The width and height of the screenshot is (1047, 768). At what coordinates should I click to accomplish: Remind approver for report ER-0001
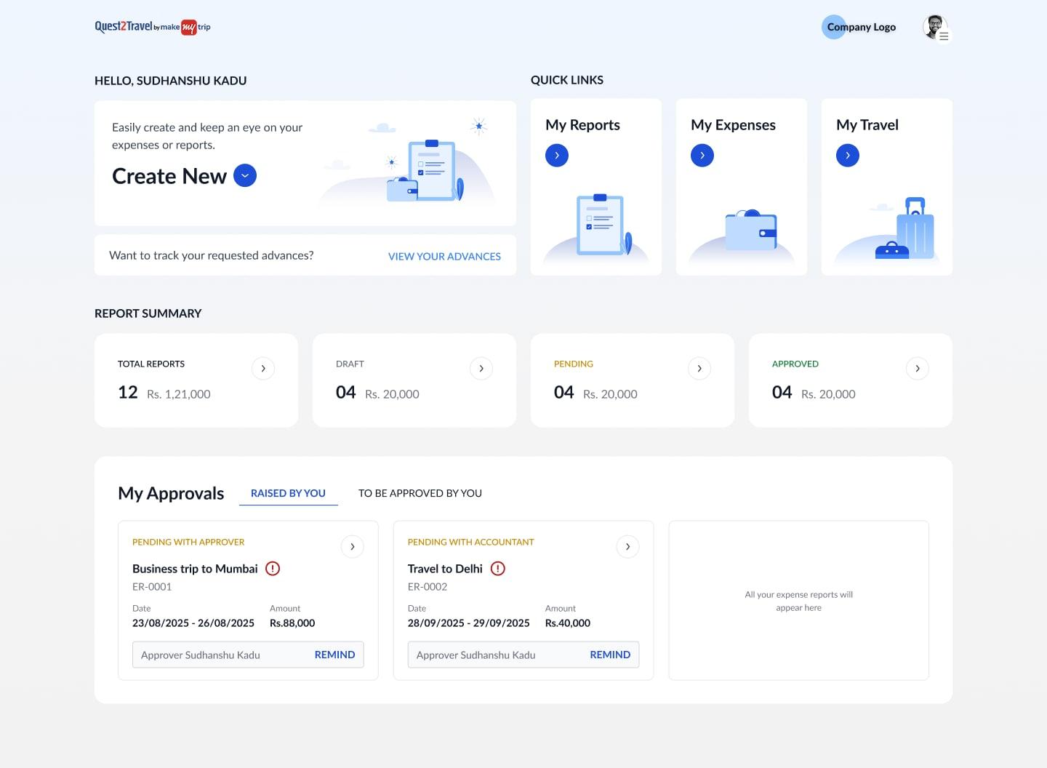(334, 655)
